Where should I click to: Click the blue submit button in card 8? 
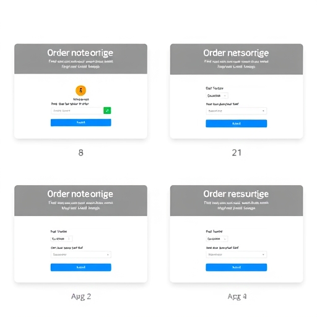pos(80,123)
